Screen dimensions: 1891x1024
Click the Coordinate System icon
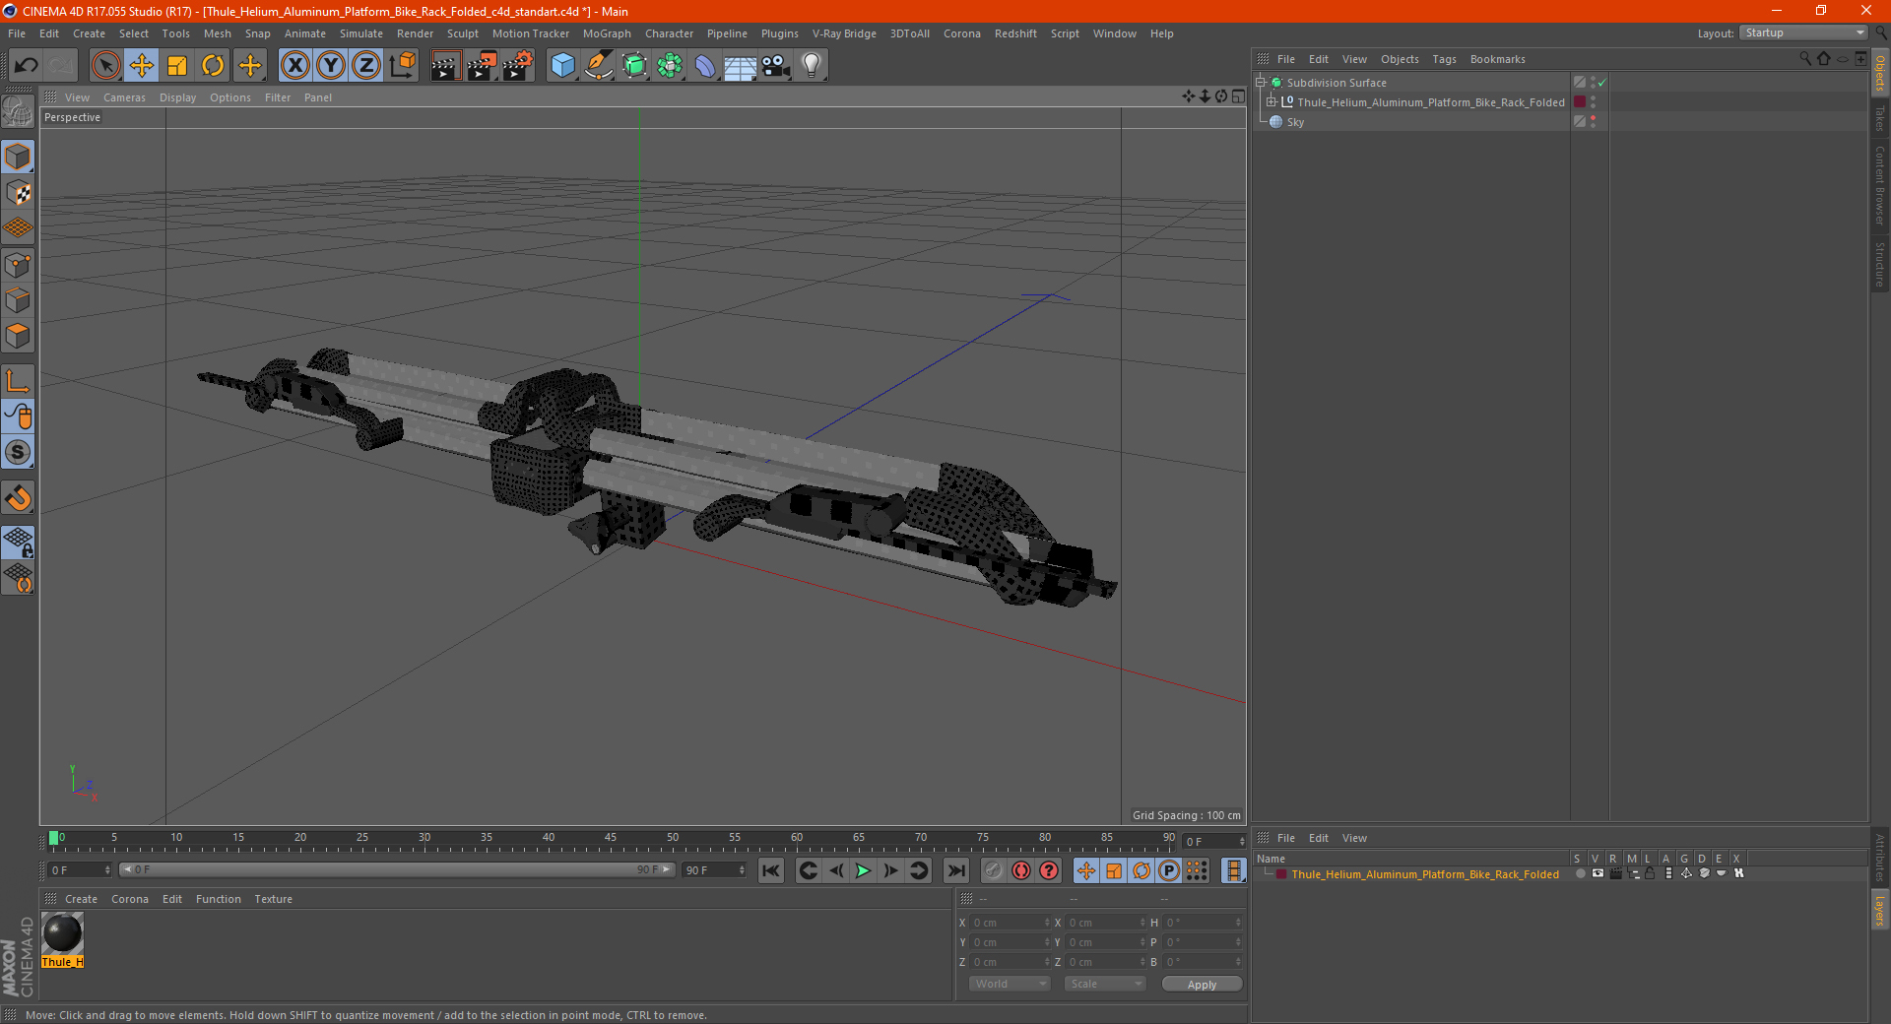tap(402, 66)
